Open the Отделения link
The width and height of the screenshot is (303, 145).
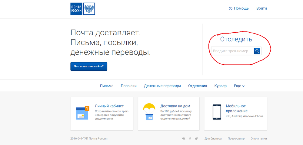pos(198,86)
